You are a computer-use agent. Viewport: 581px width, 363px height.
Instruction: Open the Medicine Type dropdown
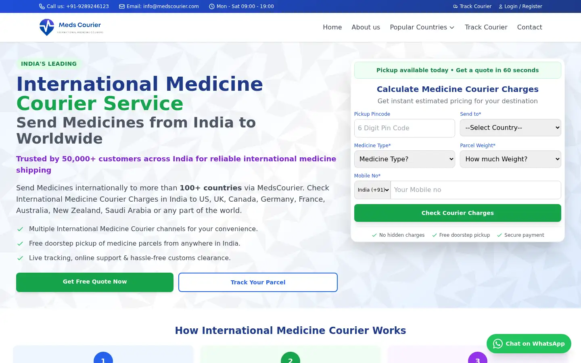tap(405, 159)
